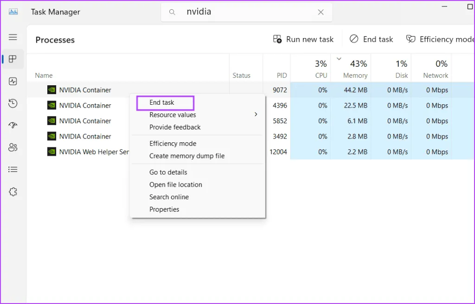Open the Details sidebar page
The height and width of the screenshot is (304, 475).
[13, 170]
